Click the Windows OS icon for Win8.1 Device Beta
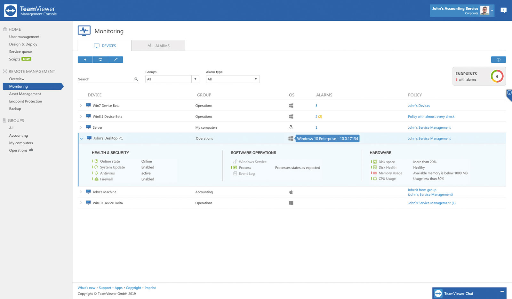The width and height of the screenshot is (512, 299). click(291, 117)
